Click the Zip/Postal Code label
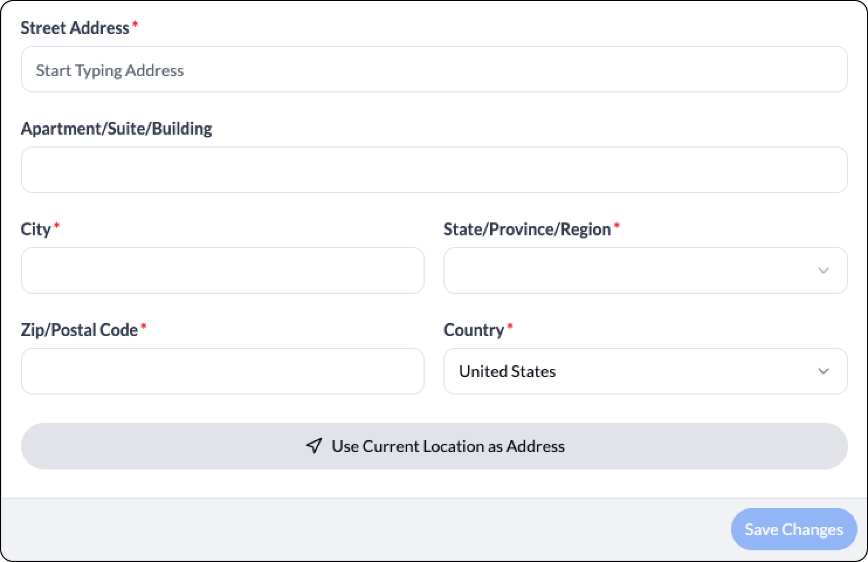Viewport: 868px width, 562px height. [79, 330]
